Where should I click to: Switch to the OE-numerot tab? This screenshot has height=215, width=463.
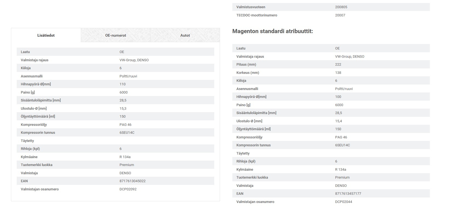[x=116, y=35]
